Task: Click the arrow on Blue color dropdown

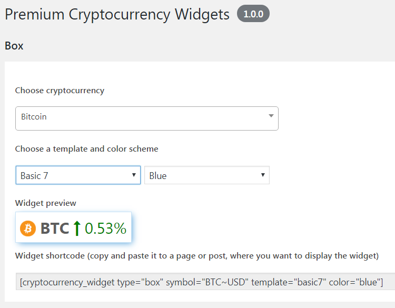Action: point(263,175)
